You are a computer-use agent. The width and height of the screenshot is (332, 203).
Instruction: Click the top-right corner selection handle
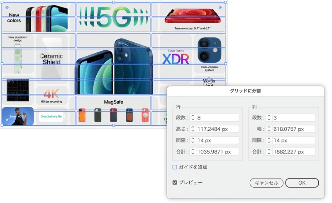225,2
